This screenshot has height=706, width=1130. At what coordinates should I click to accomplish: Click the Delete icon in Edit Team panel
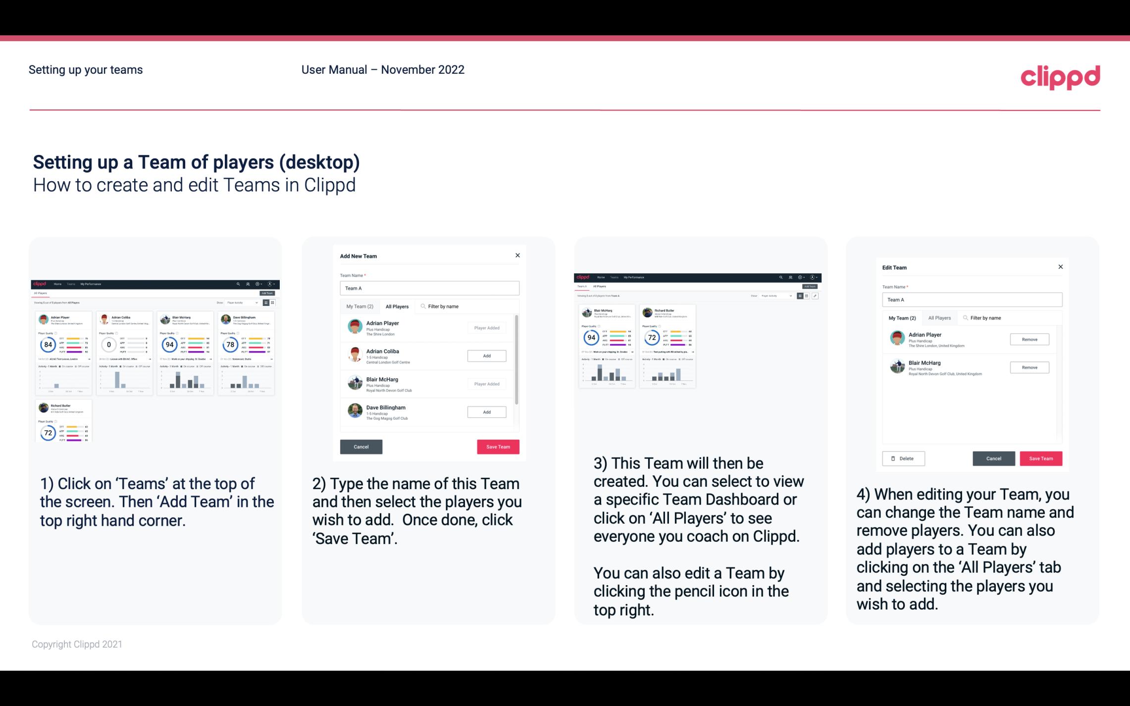[901, 458]
